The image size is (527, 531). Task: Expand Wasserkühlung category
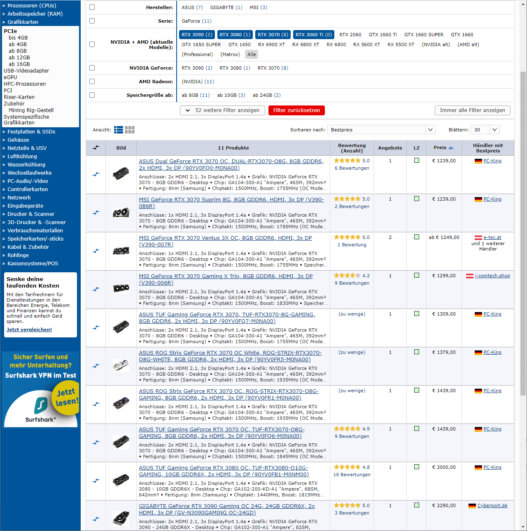26,165
